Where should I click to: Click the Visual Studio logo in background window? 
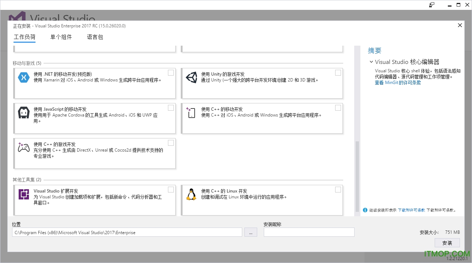click(x=17, y=16)
